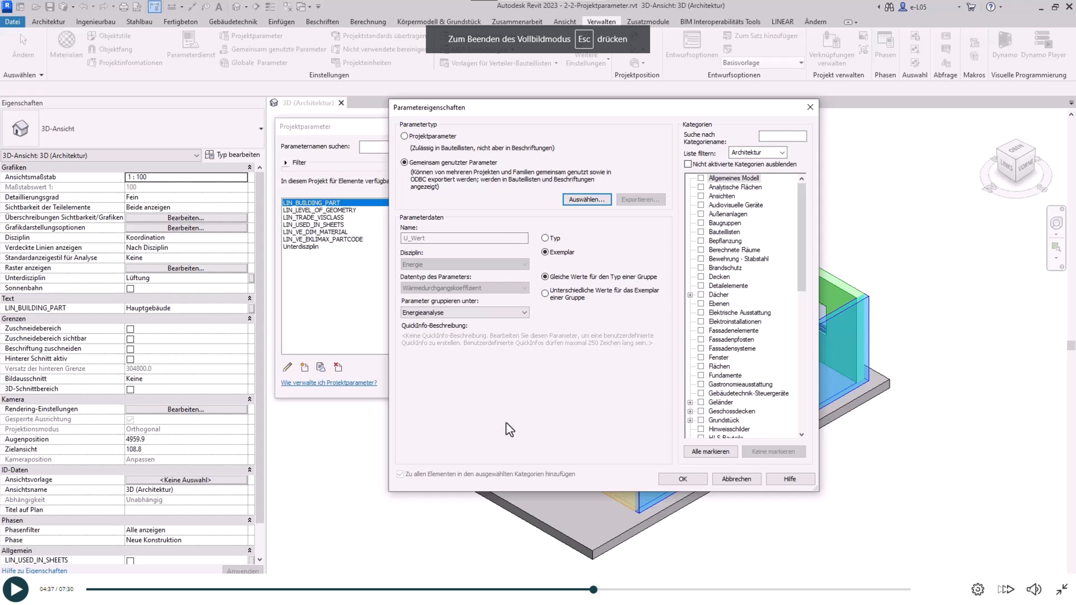Screen dimensions: 1076x605
Task: Click the pencil edit parameter icon
Action: pos(287,367)
